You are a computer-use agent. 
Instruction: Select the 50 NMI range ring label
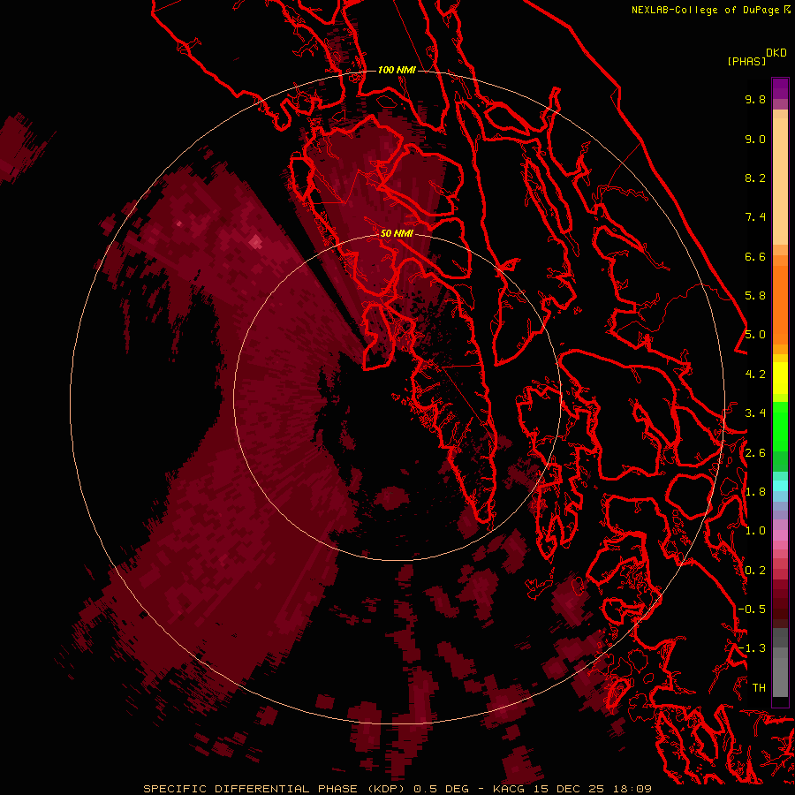[x=397, y=233]
